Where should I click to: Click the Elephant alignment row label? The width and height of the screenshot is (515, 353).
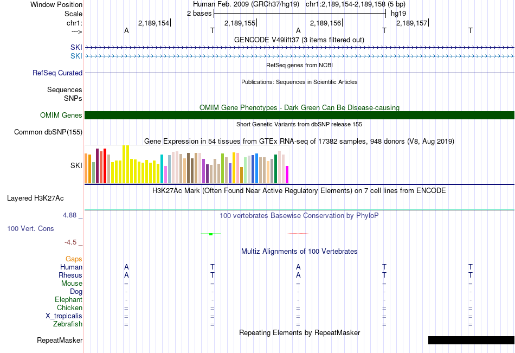pos(69,299)
